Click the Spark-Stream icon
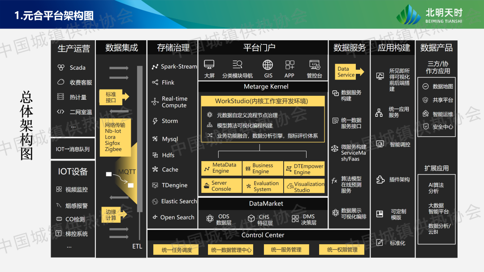The image size is (484, 272). (x=155, y=67)
